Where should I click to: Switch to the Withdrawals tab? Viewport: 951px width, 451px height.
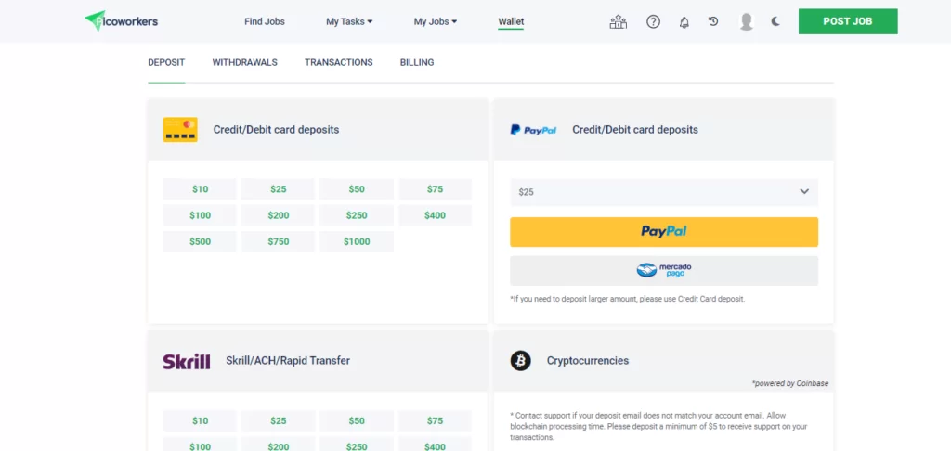coord(245,62)
